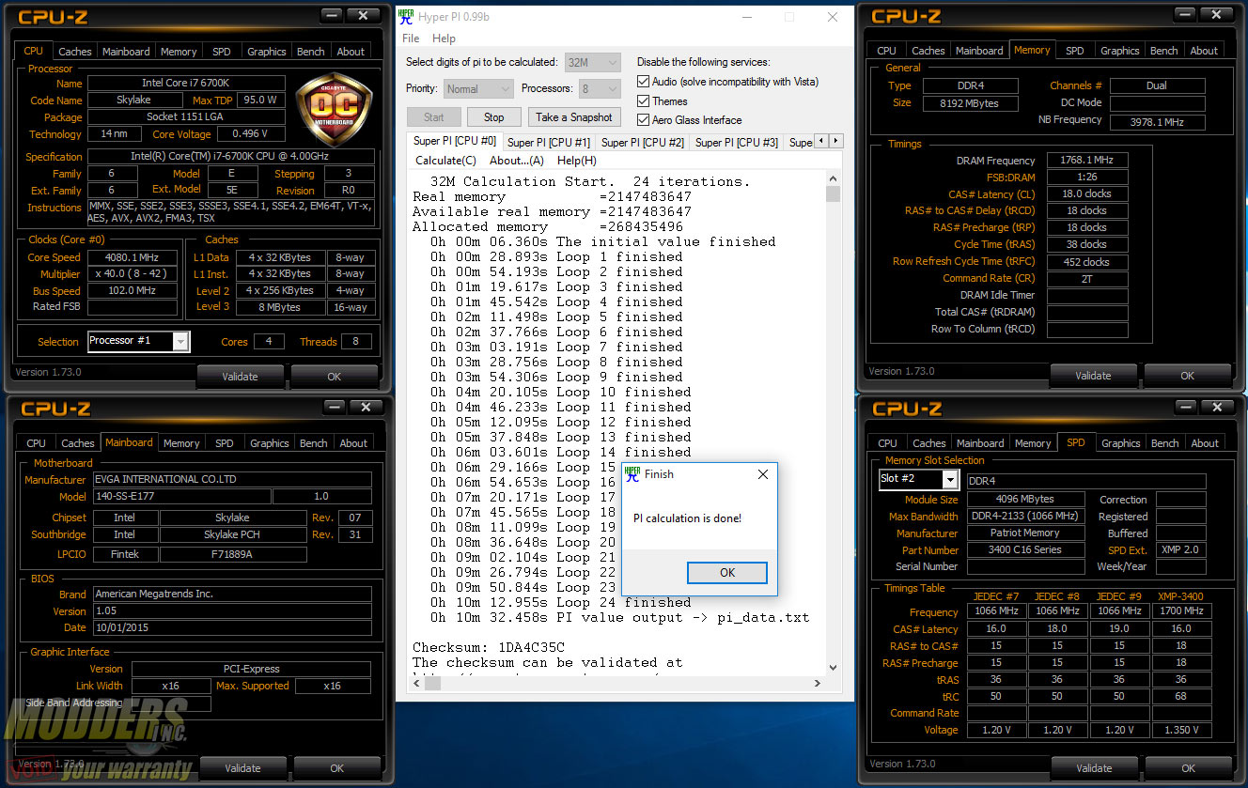Click Take a Snapshot button
Viewport: 1248px width, 788px height.
coord(574,117)
